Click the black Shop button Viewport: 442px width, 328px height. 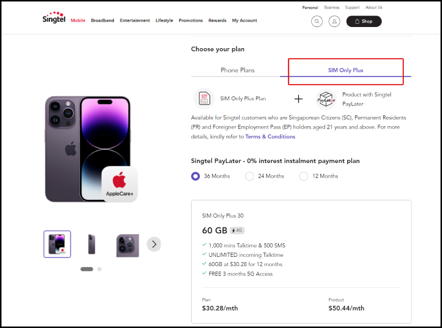(364, 22)
